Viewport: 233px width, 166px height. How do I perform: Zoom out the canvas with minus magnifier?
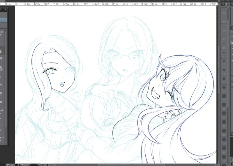(x=8, y=165)
